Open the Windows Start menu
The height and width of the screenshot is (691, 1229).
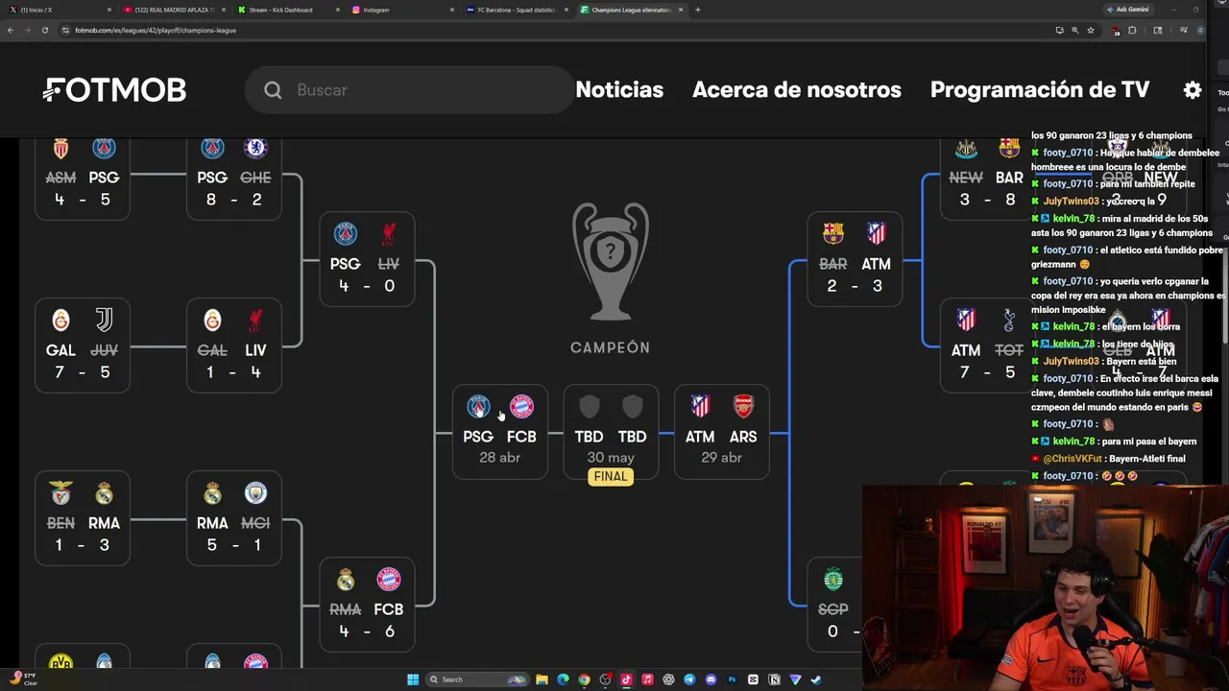coord(413,679)
